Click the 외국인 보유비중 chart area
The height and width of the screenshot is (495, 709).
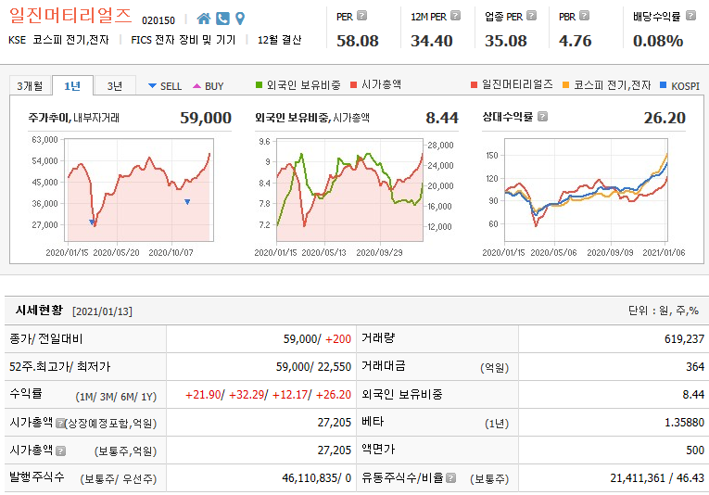click(x=350, y=190)
